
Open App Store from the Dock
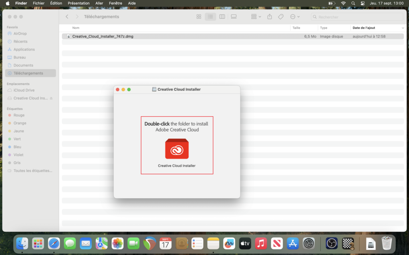[x=293, y=243]
